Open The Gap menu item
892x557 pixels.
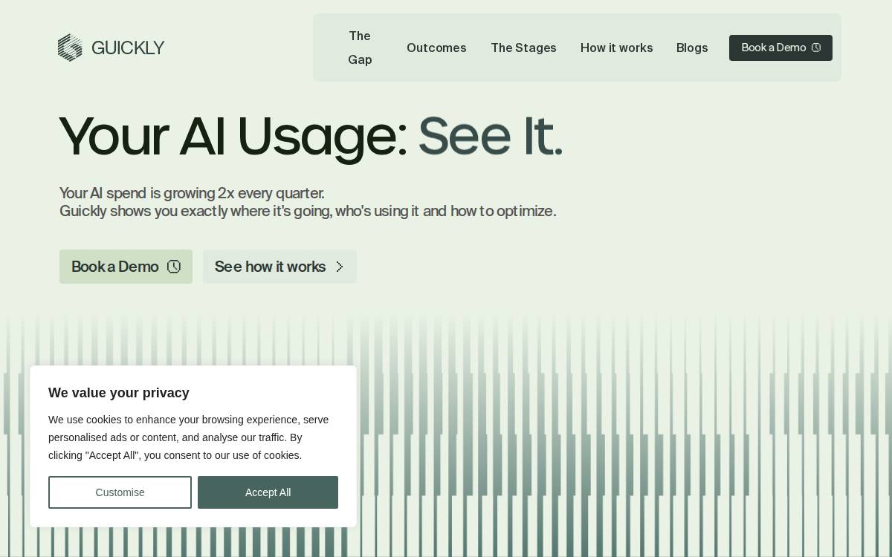click(360, 48)
